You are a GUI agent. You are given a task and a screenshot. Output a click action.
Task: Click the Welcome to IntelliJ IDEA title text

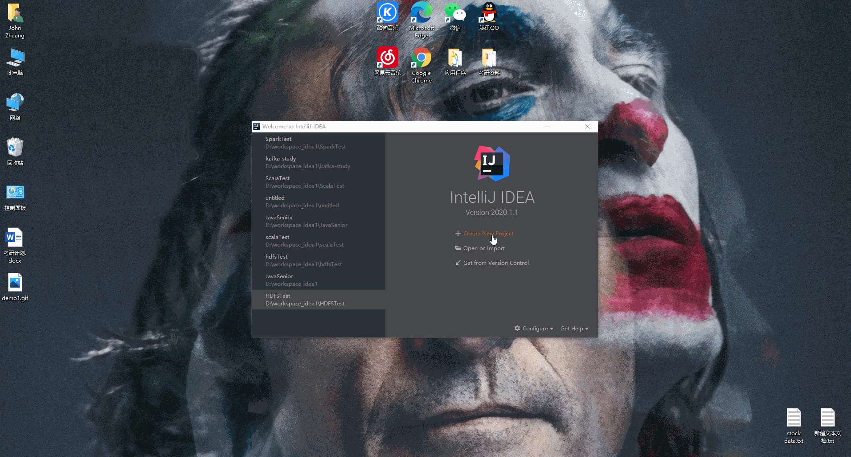294,127
